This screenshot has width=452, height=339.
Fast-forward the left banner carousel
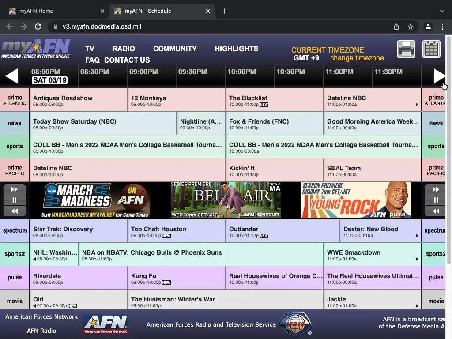(15, 189)
